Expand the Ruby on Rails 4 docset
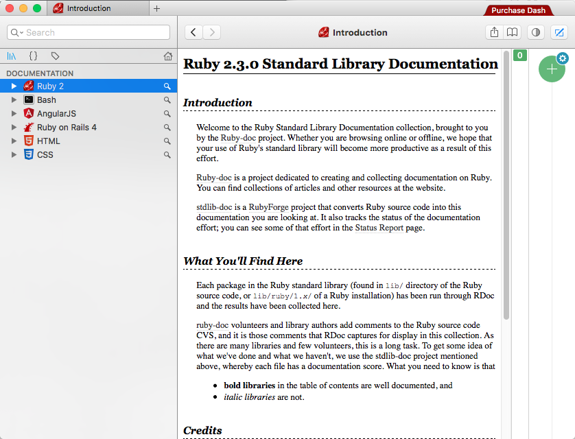Viewport: 575px width, 439px height. (x=13, y=127)
